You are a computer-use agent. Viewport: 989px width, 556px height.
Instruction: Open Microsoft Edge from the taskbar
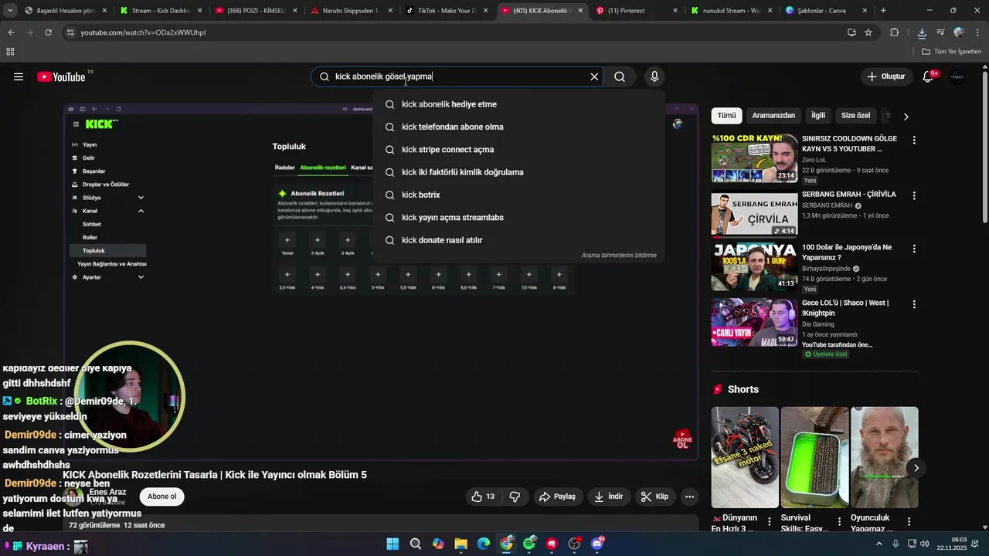484,544
